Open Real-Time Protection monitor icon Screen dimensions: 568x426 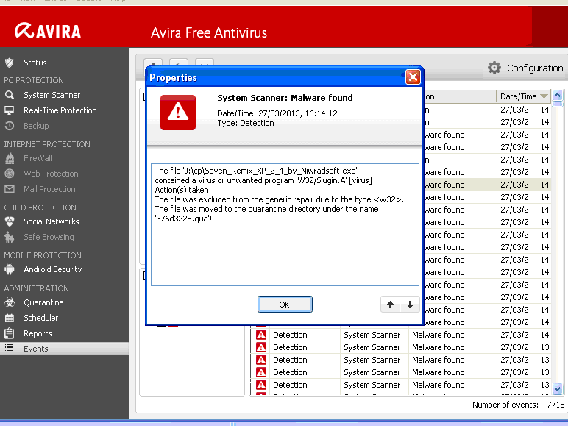[x=10, y=110]
